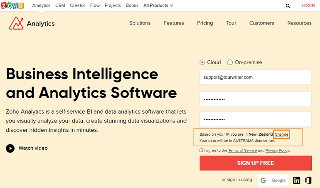The image size is (320, 188).
Task: Open the Features navigation menu
Action: coord(174,23)
